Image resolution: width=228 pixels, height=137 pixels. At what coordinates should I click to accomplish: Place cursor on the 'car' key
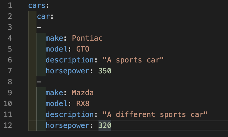[43, 16]
